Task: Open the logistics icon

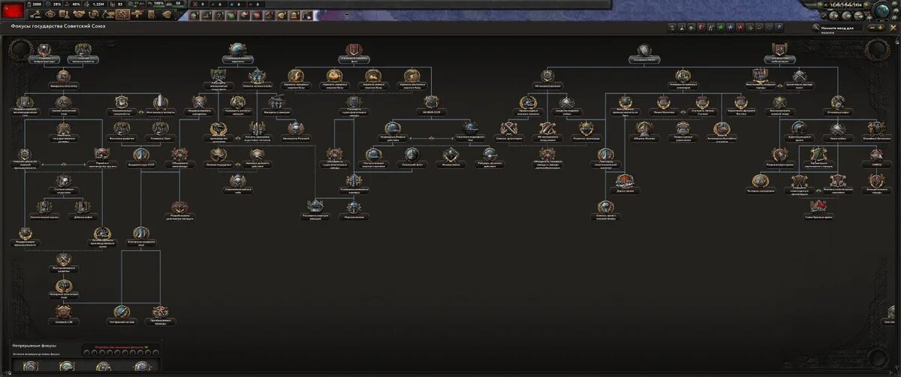Action: pos(152,14)
